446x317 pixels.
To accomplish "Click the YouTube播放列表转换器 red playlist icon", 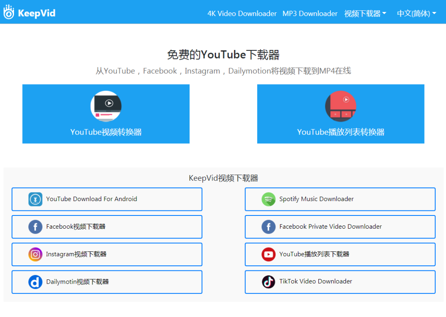I will coord(341,106).
